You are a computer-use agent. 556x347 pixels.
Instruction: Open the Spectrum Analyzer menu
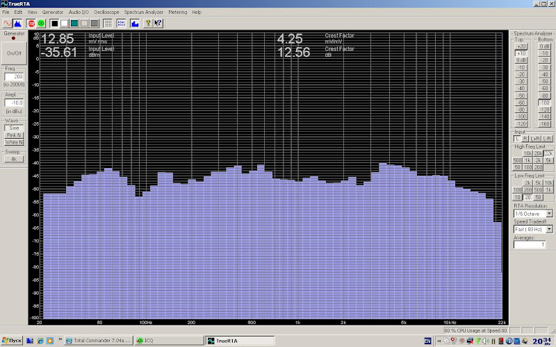pos(144,12)
